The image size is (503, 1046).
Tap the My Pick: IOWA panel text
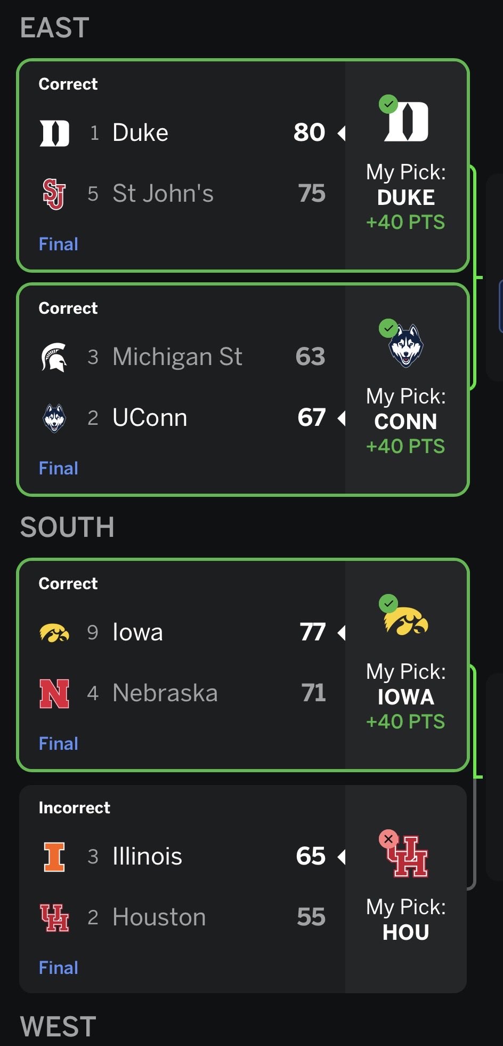[406, 685]
